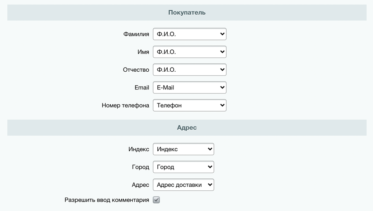Click the Адрес label beside Адрес доставки
This screenshot has width=373, height=211.
click(140, 185)
